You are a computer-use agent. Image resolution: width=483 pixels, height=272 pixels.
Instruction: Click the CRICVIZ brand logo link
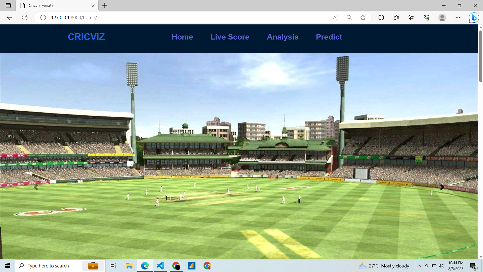(86, 37)
